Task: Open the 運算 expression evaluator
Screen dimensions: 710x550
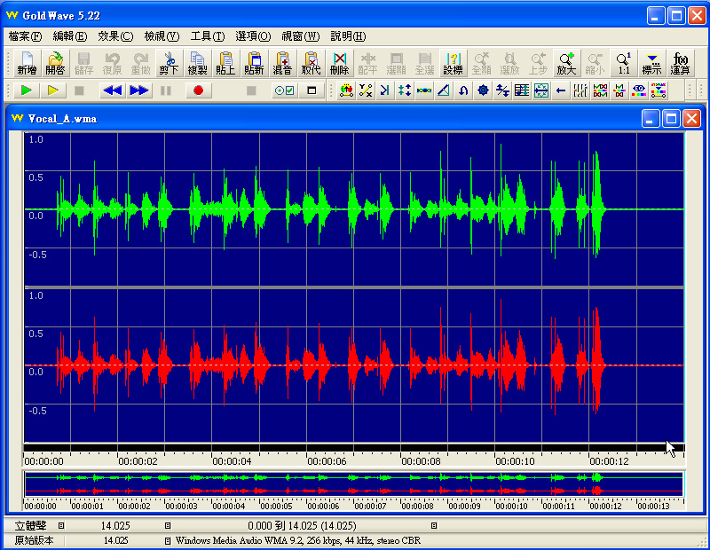Action: 681,63
